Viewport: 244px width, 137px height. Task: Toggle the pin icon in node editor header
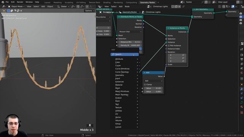183,6
